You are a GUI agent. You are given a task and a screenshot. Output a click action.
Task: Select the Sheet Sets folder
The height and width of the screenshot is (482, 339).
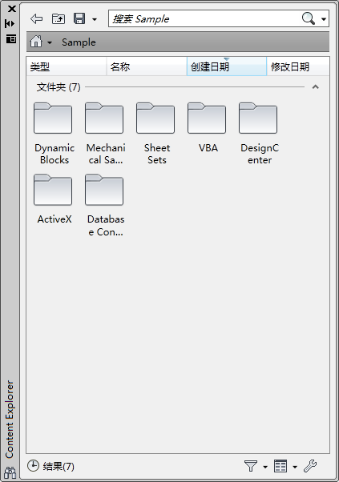coord(157,134)
